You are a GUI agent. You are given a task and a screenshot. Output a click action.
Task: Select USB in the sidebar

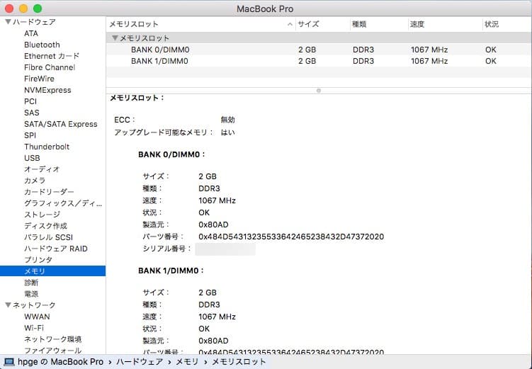[32, 158]
